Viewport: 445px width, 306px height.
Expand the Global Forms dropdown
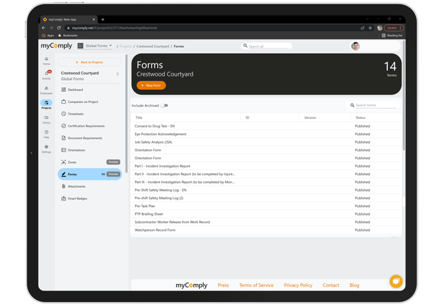point(95,46)
